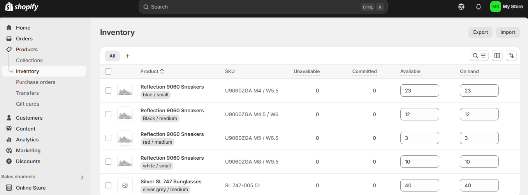Click the sort arrows icon
Screen dimensions: 528x195
click(511, 56)
